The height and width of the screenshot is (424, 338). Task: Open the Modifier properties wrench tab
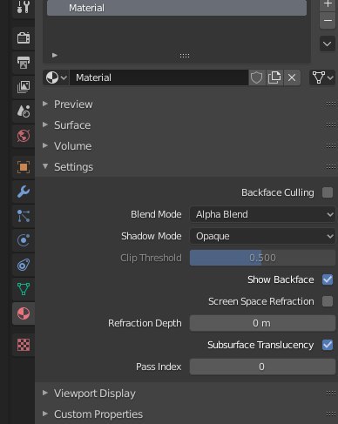pyautogui.click(x=24, y=192)
